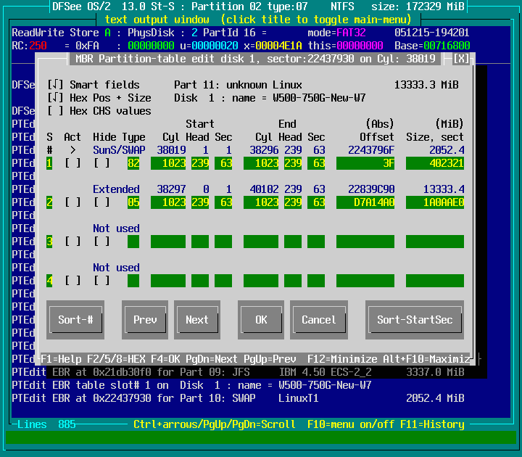Viewport: 522px width, 457px height.
Task: Go to previous table with Prev
Action: tap(145, 319)
